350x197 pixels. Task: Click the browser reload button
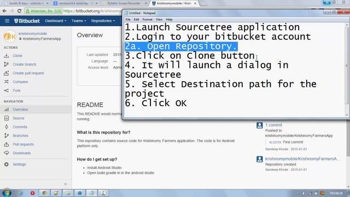click(19, 11)
